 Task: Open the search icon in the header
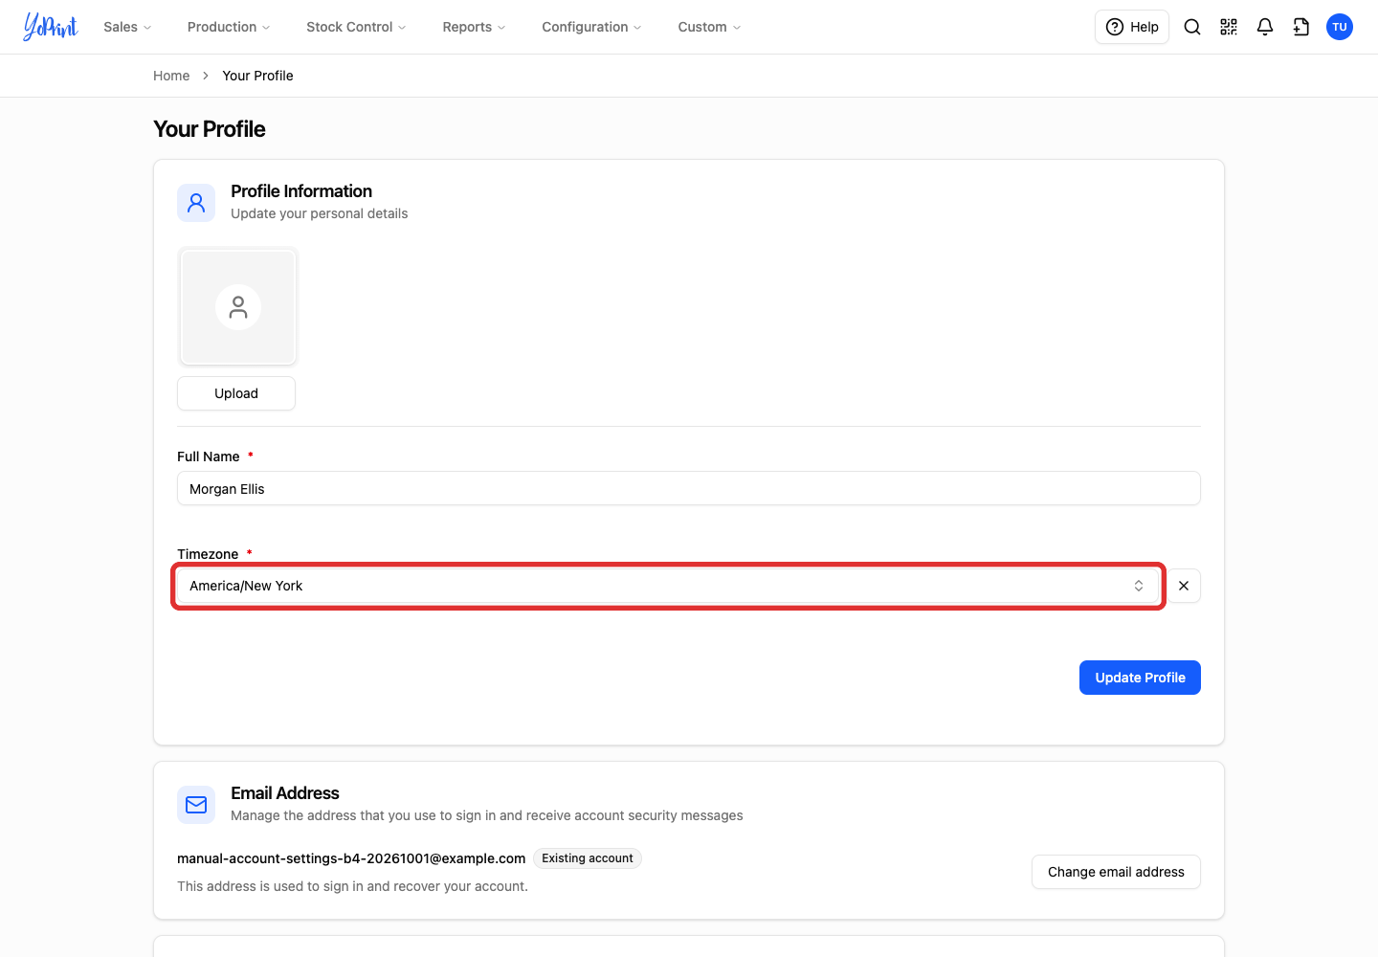point(1192,27)
